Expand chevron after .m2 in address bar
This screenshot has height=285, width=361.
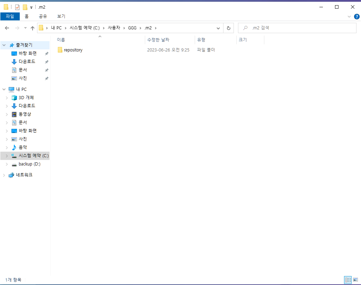pyautogui.click(x=156, y=28)
